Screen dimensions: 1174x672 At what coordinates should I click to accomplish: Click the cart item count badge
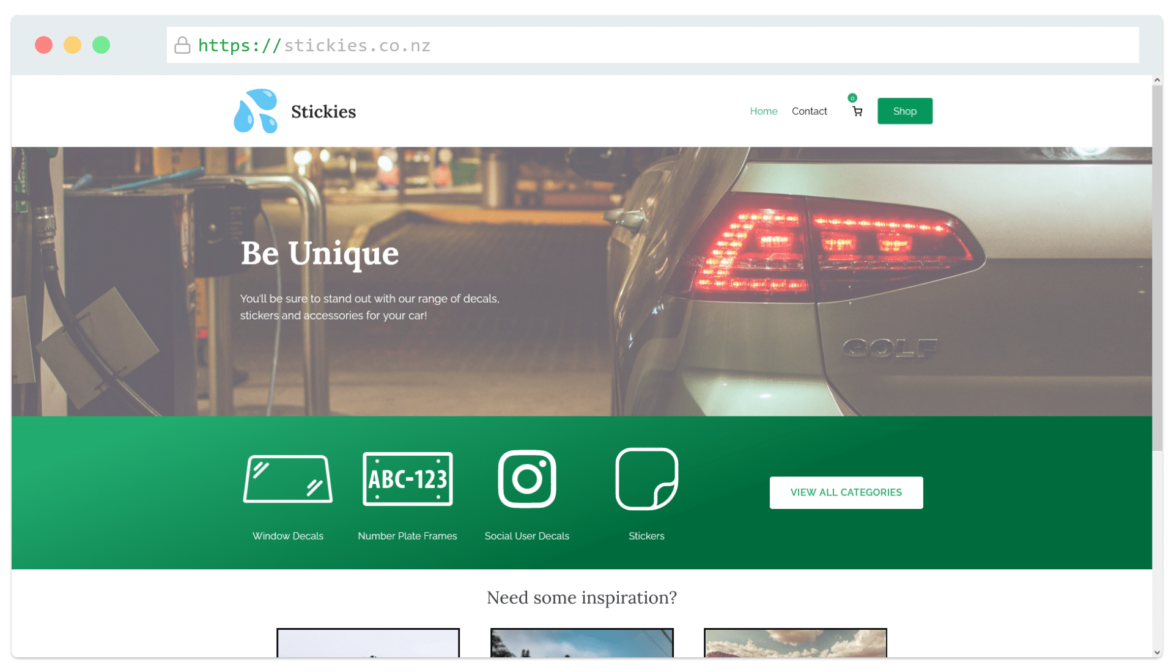(852, 98)
